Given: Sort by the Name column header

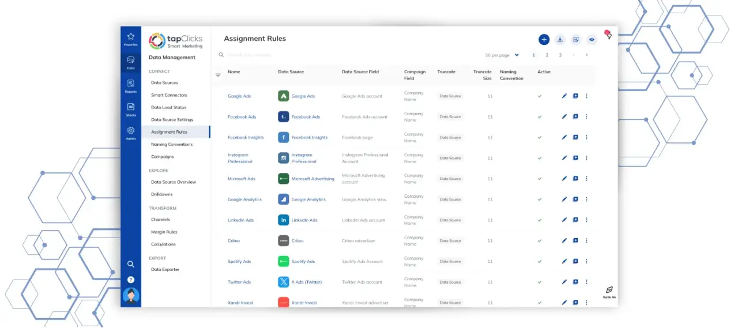Looking at the screenshot, I should coord(234,72).
